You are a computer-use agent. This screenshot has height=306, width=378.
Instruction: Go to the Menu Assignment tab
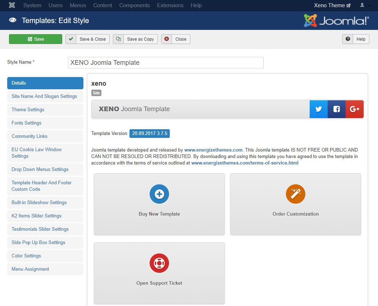point(45,269)
